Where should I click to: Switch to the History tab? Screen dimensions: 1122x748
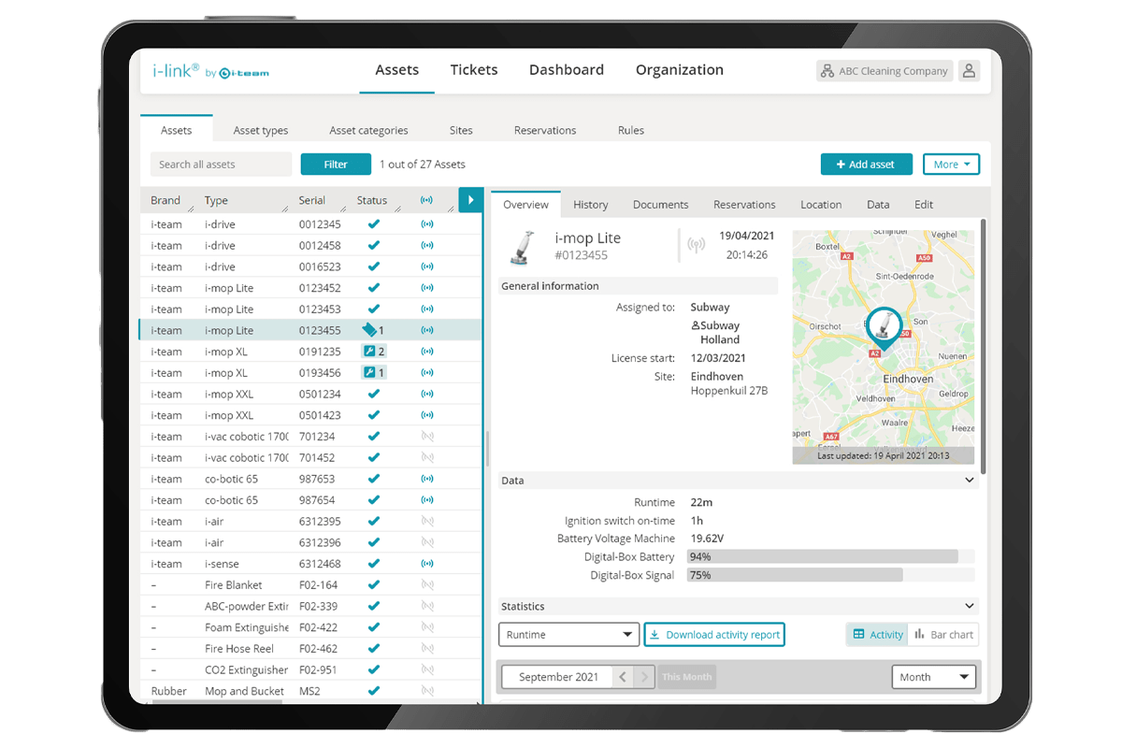(x=590, y=205)
